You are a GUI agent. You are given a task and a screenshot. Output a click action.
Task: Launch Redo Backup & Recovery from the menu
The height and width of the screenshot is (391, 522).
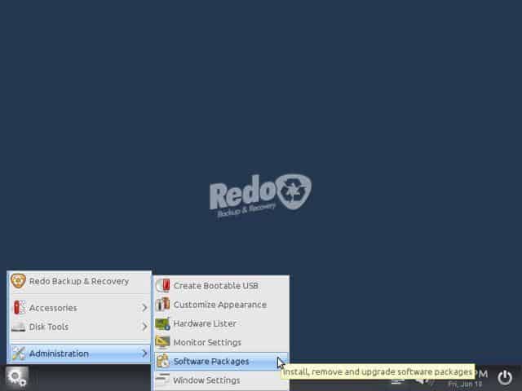(79, 281)
